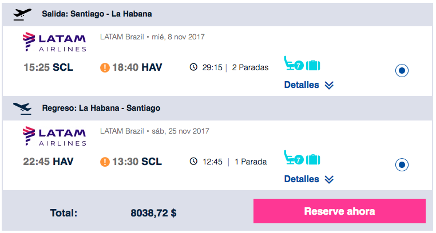436x233 pixels.
Task: Select the radio button for the Santiago - La Habana flight
Action: tap(402, 70)
